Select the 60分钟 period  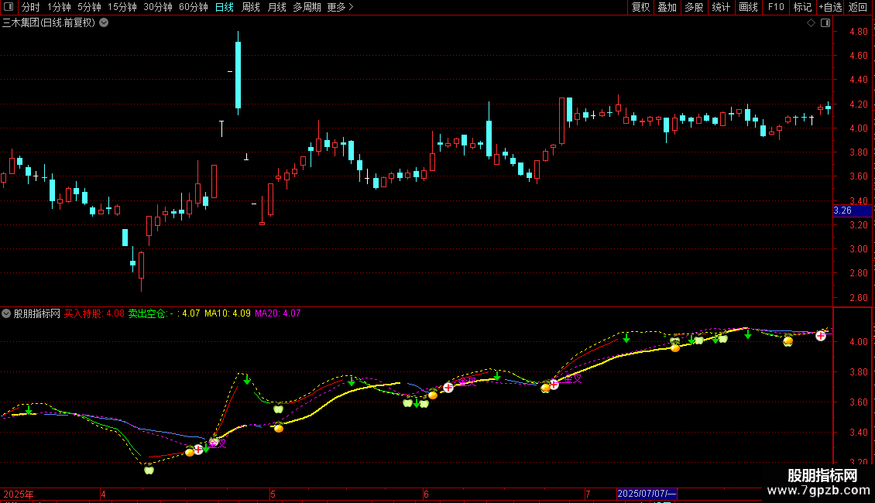[194, 7]
